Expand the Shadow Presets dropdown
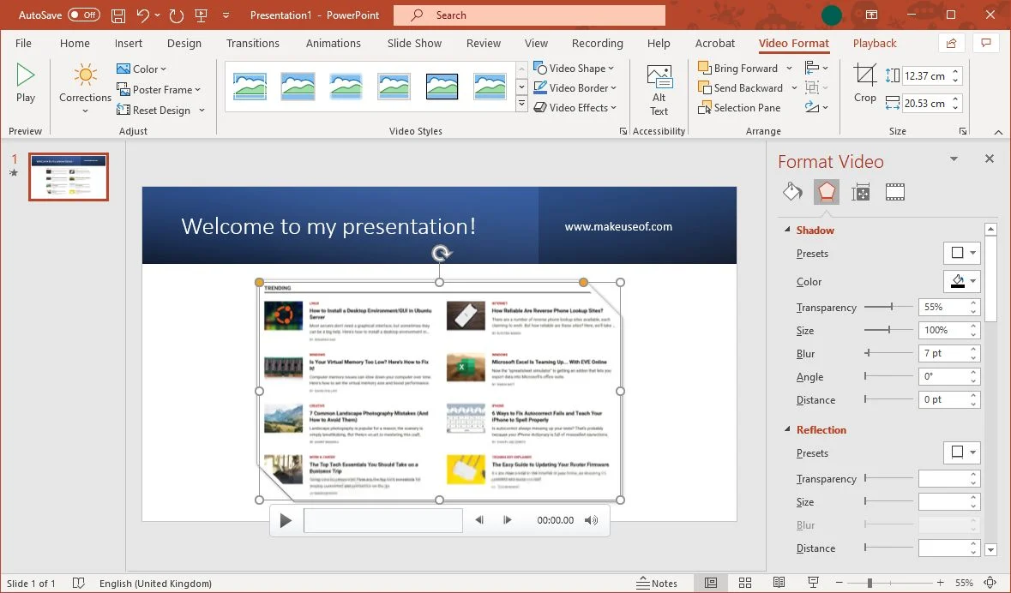Image resolution: width=1011 pixels, height=593 pixels. point(962,253)
